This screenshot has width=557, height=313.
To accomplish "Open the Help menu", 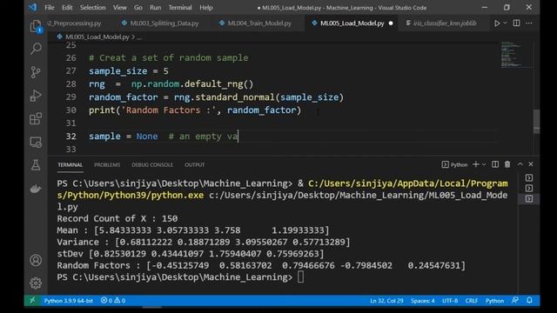I will [x=206, y=8].
